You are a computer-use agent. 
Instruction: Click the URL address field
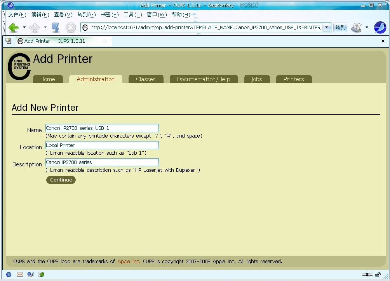pyautogui.click(x=205, y=27)
